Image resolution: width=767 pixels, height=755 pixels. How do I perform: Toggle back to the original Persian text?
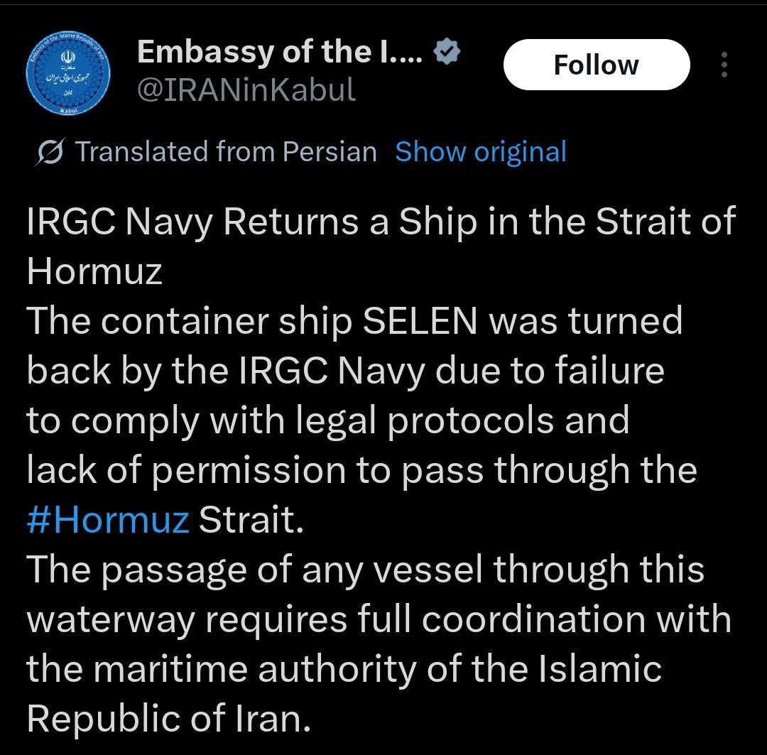pyautogui.click(x=479, y=151)
